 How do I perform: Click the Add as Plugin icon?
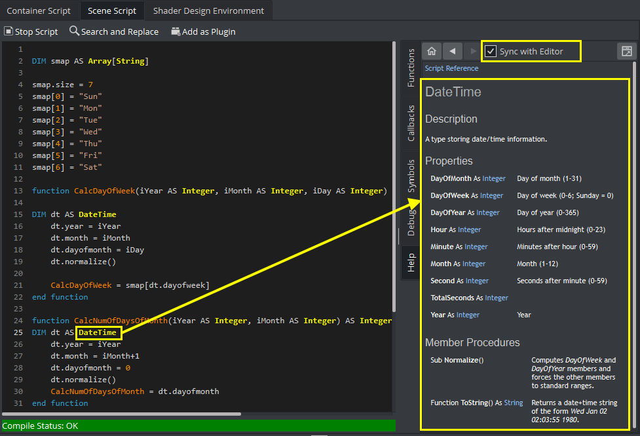[176, 31]
